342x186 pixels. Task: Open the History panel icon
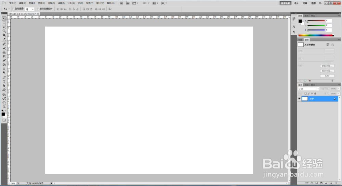click(x=294, y=19)
